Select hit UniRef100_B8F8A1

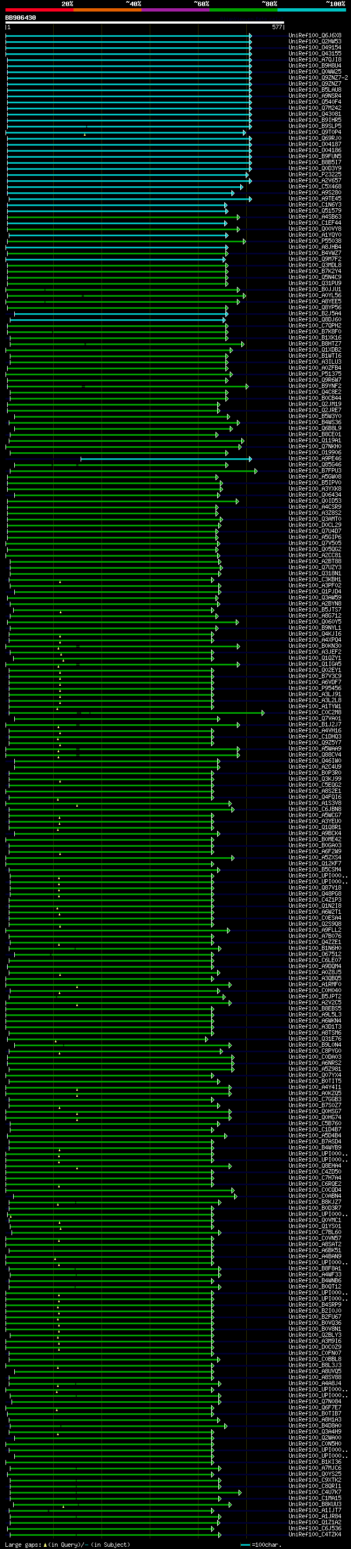tap(315, 1268)
